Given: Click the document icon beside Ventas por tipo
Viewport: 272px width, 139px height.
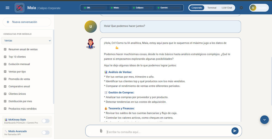Looking at the screenshot, I should 5,72.
